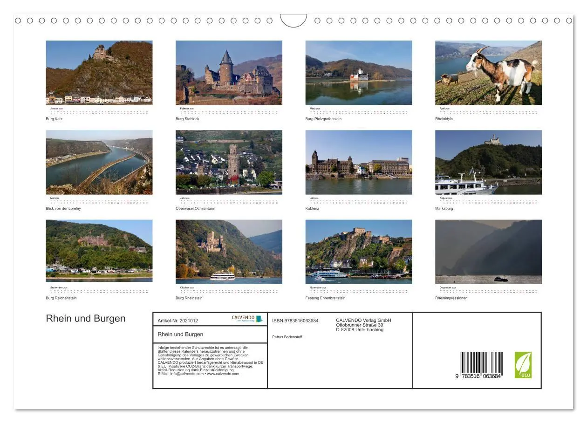
Task: Click the rightmost spiral binding ring
Action: [569, 20]
